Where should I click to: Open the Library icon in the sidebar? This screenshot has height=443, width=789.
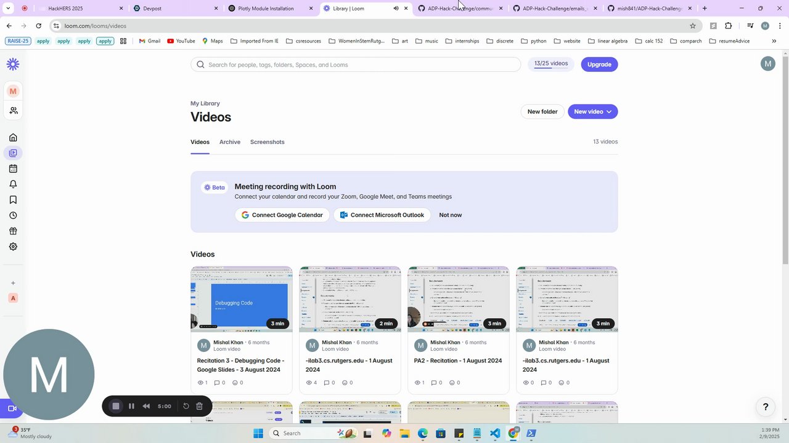(13, 153)
